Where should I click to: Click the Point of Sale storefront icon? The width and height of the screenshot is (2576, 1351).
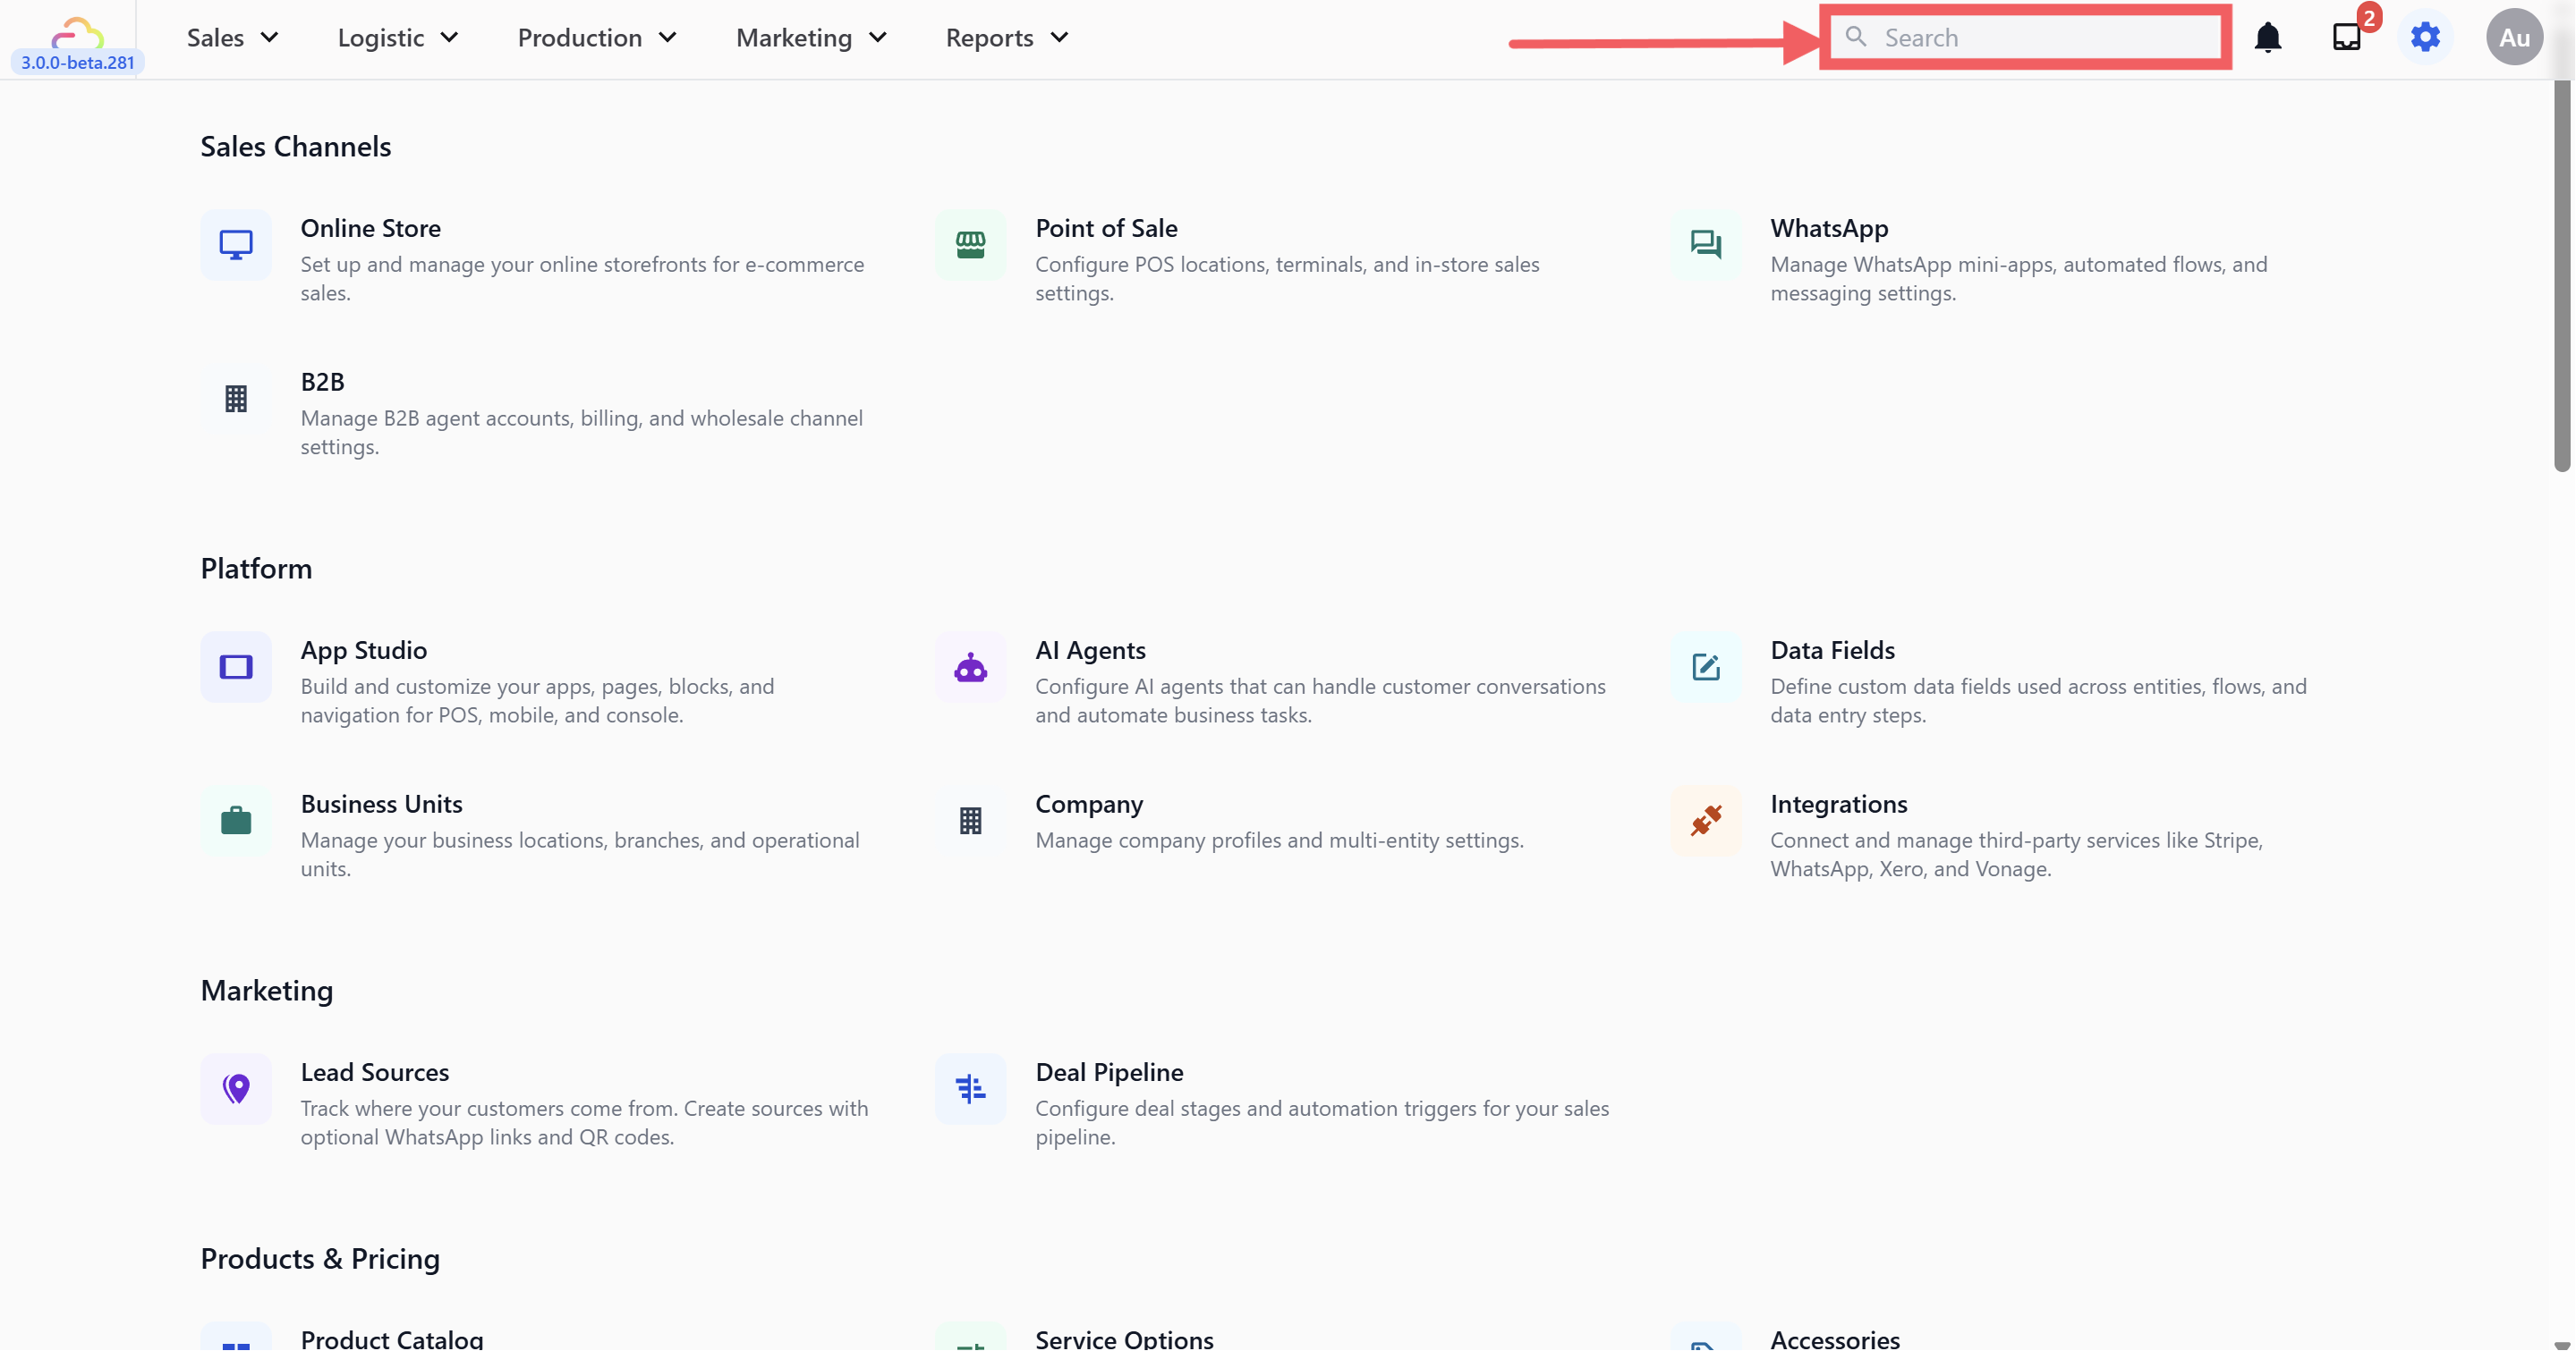click(x=970, y=245)
